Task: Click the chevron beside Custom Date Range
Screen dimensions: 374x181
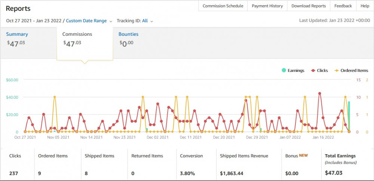Action: [111, 21]
